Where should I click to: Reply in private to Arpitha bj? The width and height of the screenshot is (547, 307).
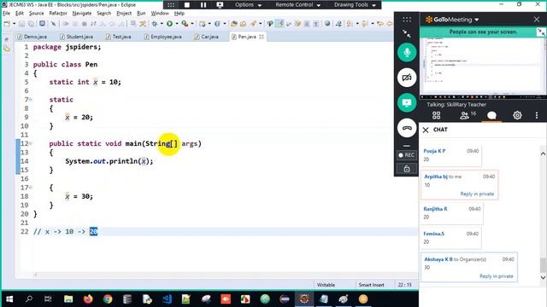477,194
